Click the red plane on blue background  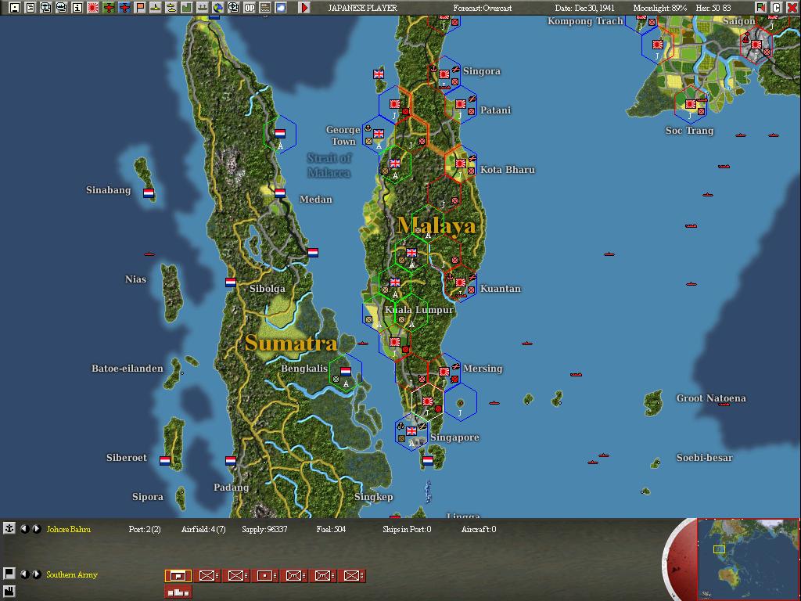(124, 8)
